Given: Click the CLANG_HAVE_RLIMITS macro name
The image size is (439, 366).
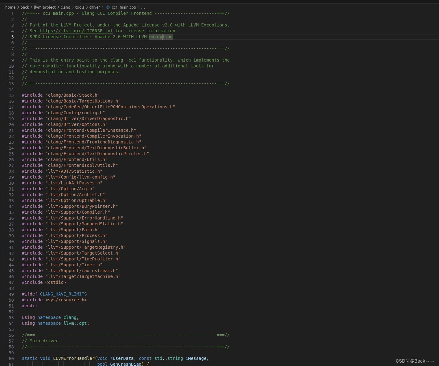Looking at the screenshot, I should 64,294.
